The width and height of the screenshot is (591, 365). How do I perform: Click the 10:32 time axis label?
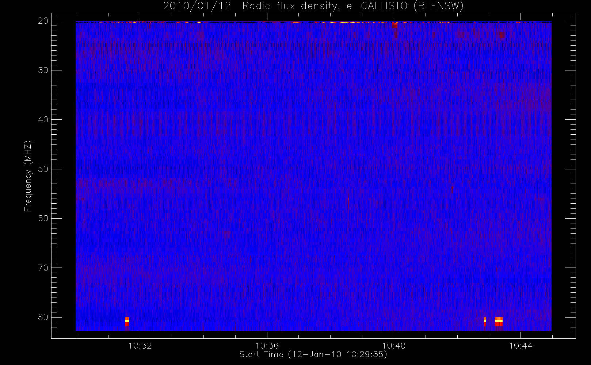click(140, 346)
